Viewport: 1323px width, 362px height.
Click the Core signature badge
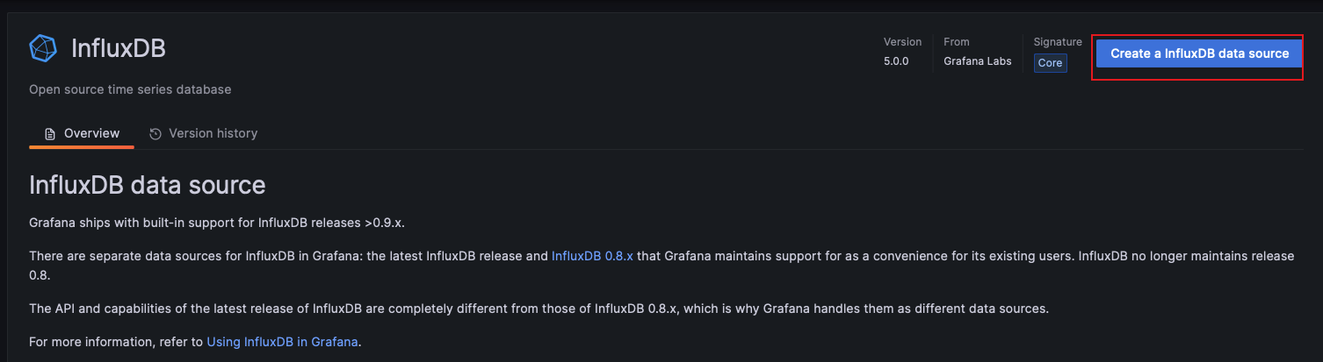point(1050,63)
